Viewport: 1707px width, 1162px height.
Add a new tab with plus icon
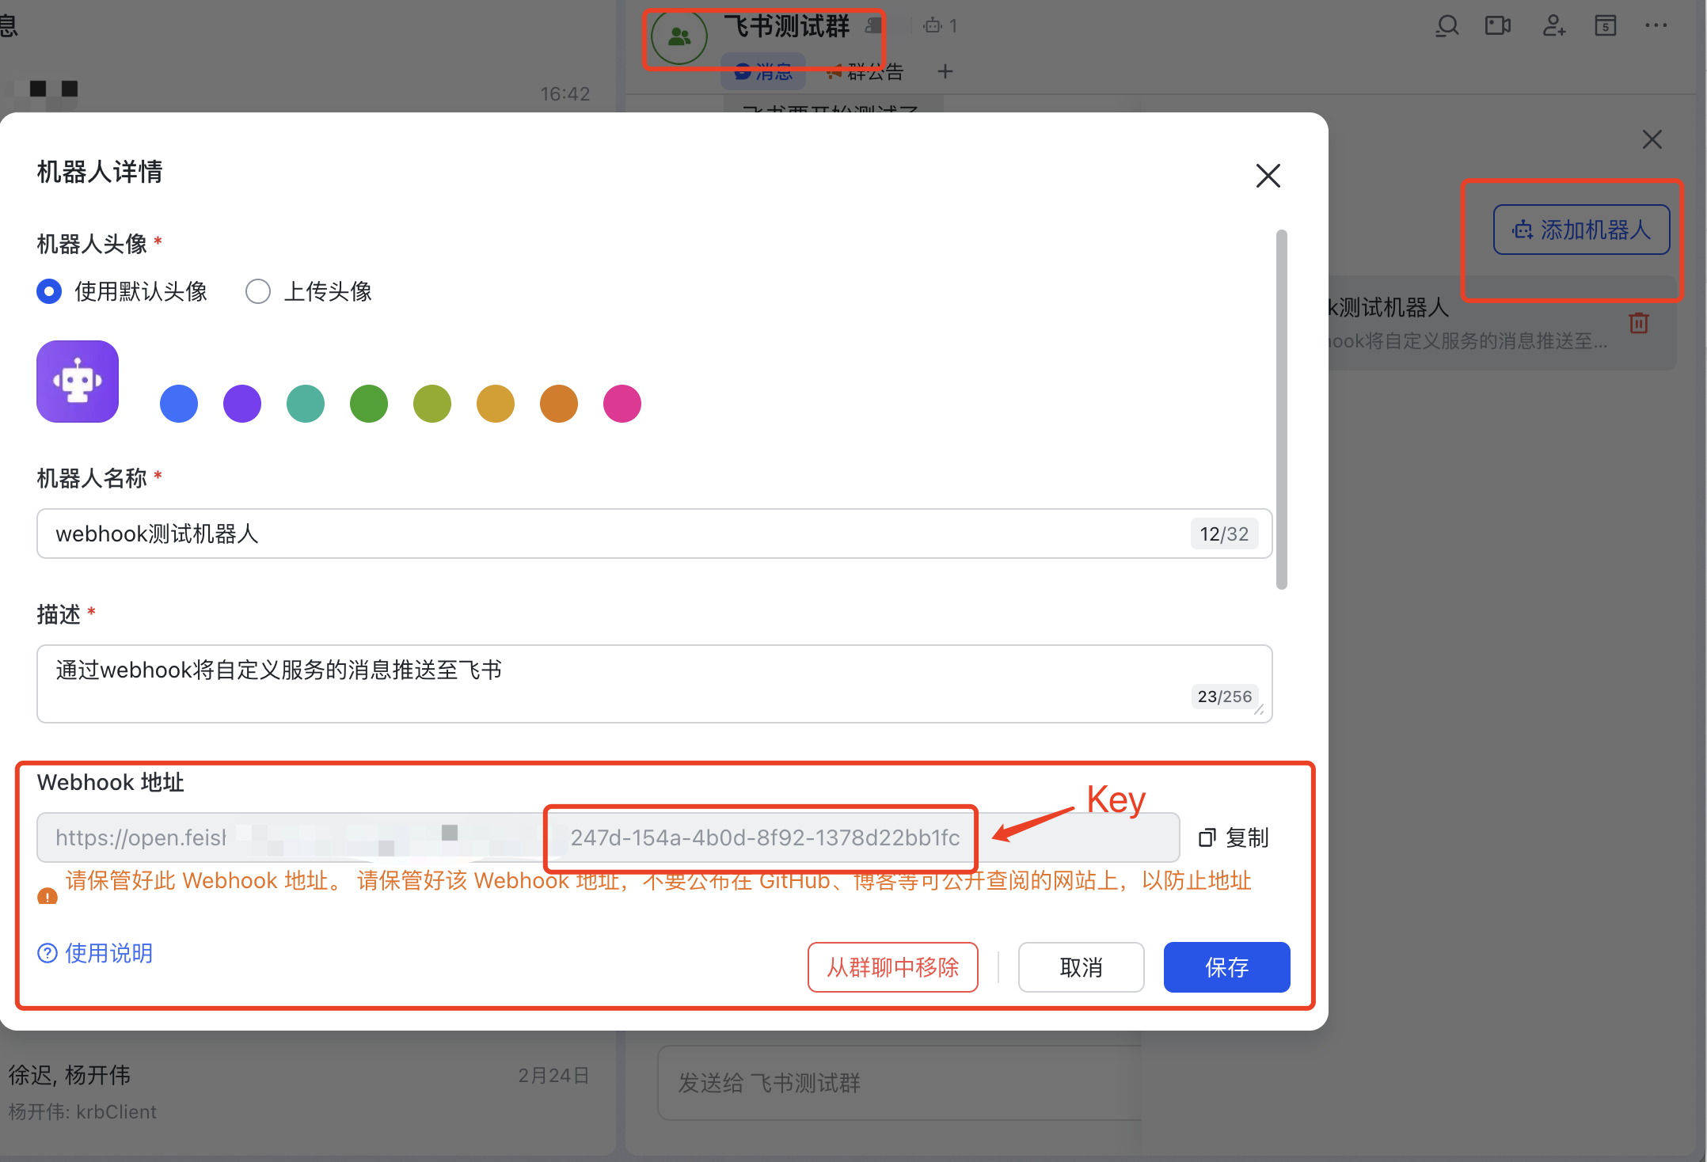pos(945,72)
